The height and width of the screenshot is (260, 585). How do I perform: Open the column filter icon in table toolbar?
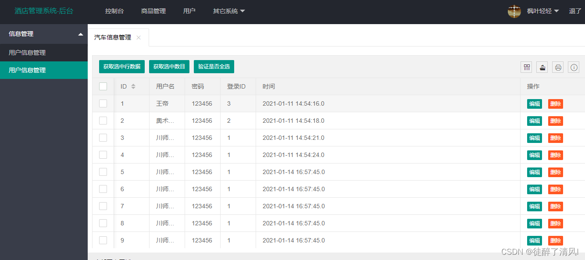tap(526, 67)
